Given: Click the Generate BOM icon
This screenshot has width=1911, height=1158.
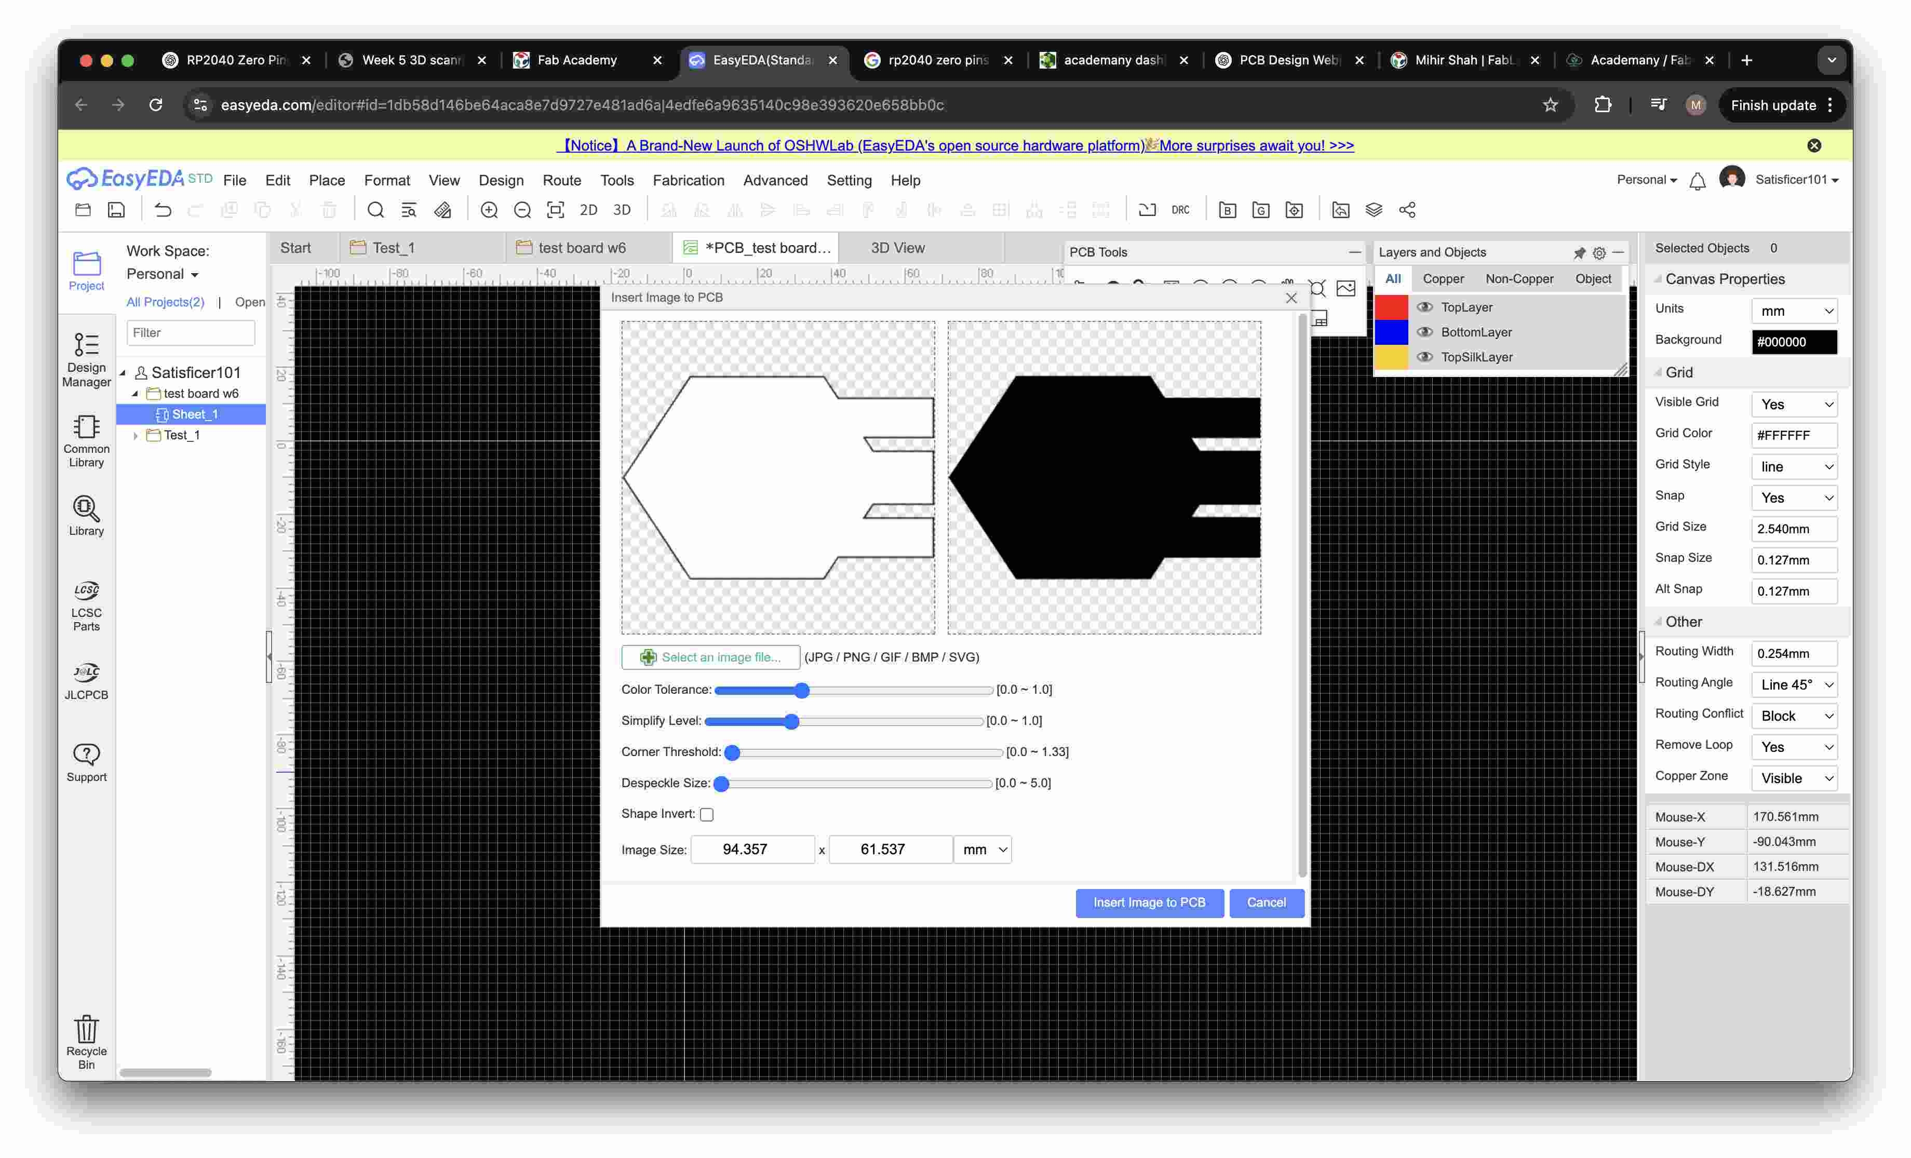Looking at the screenshot, I should (x=1227, y=209).
